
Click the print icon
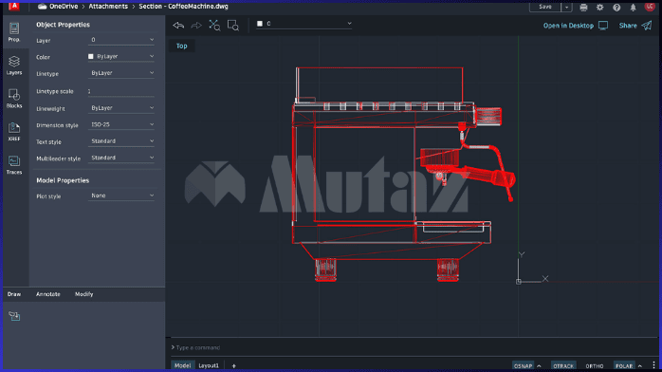click(583, 8)
